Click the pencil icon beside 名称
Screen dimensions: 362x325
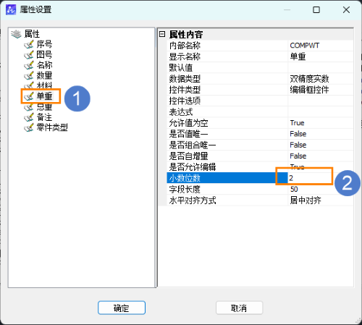(x=29, y=65)
